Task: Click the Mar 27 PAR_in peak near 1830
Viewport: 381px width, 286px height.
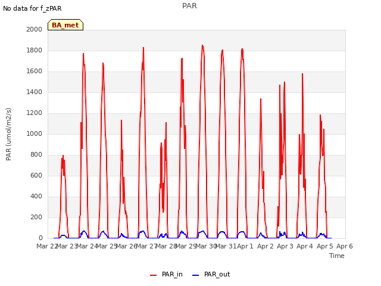Action: pos(143,48)
